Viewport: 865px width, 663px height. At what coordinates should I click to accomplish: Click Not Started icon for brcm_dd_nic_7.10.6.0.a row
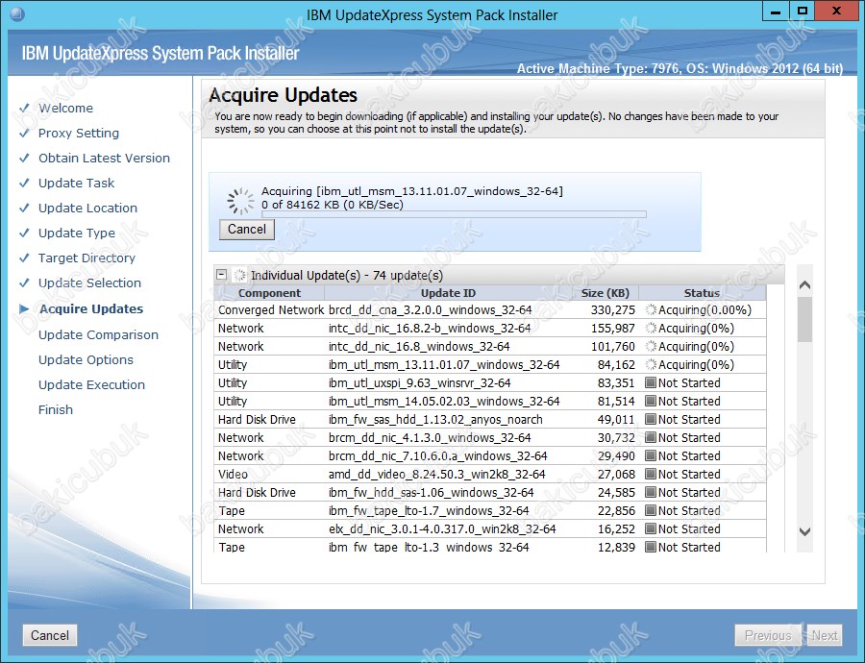(x=651, y=455)
